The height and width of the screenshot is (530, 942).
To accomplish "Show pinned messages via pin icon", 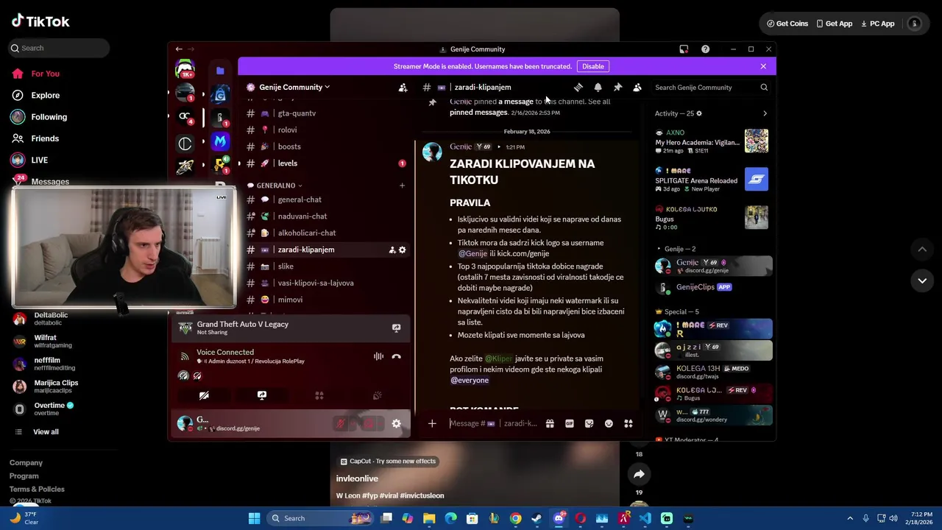I will coord(617,87).
